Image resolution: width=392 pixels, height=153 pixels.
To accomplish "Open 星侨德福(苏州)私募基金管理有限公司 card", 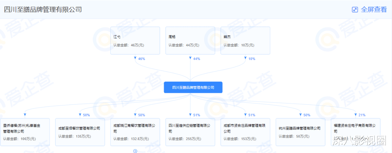I will [x=25, y=132].
